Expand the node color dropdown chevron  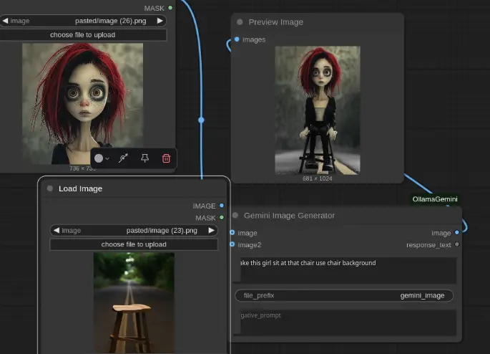(107, 158)
